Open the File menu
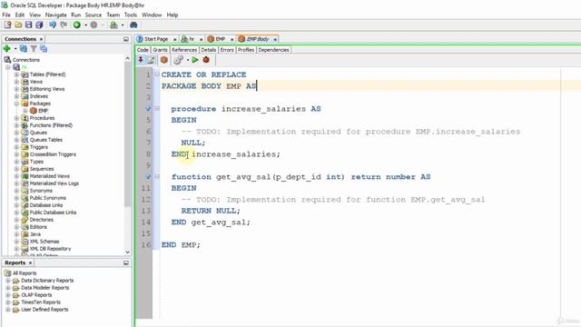 point(6,15)
